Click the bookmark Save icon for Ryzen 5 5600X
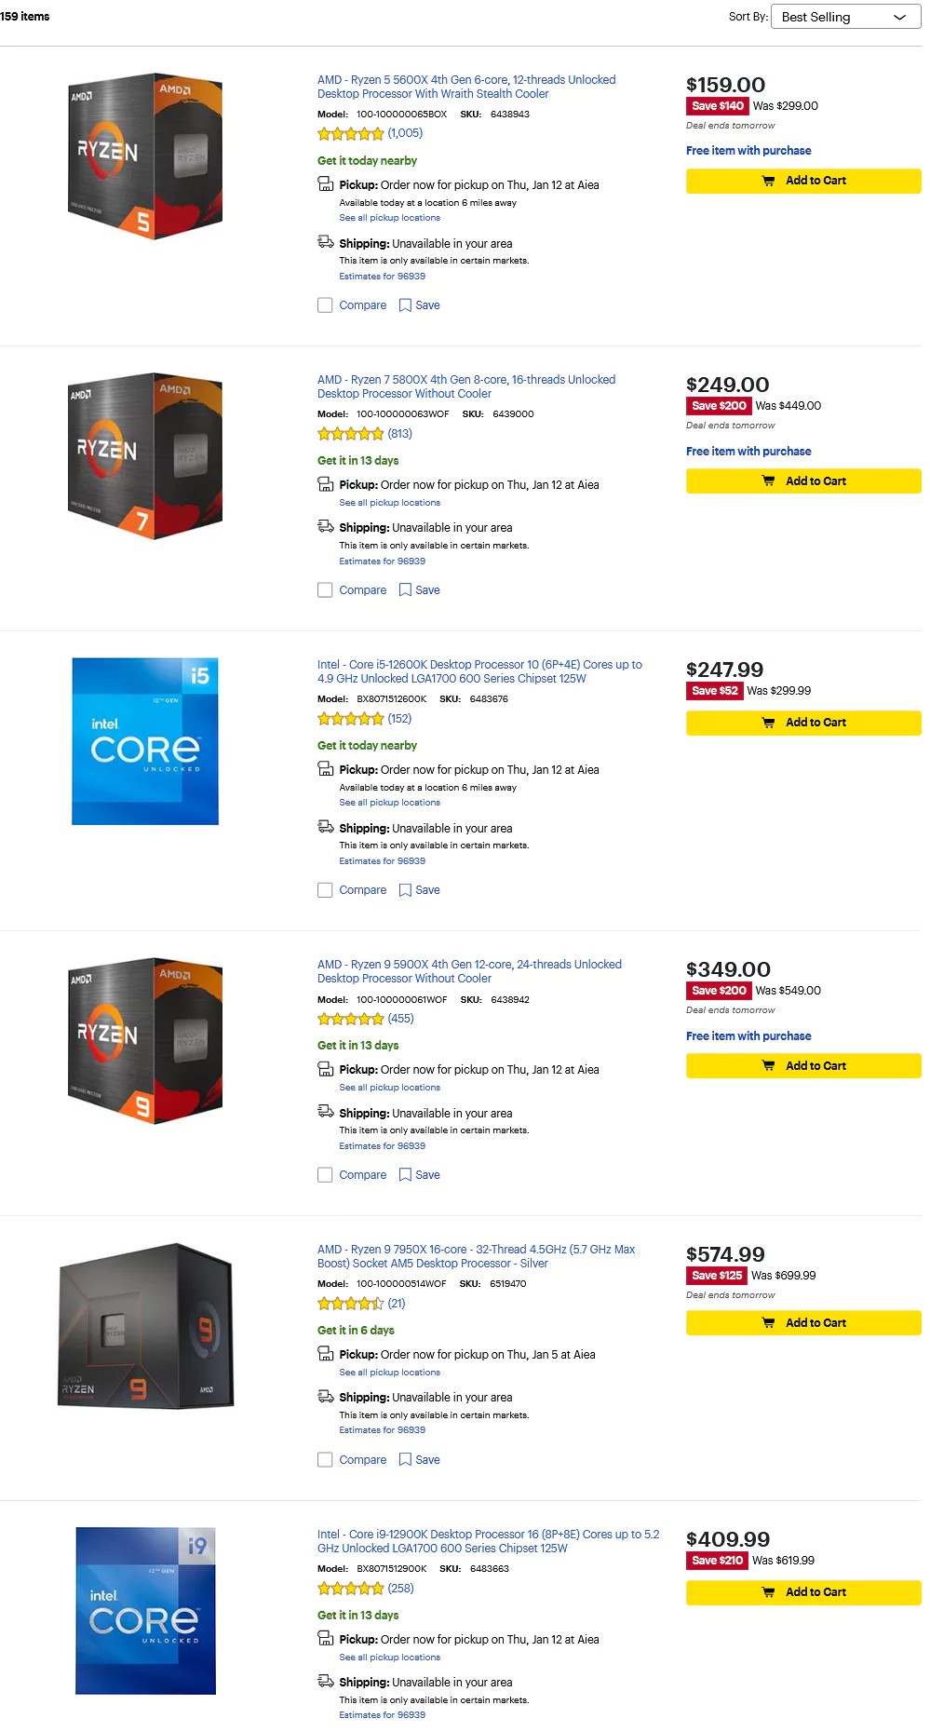Image resolution: width=930 pixels, height=1732 pixels. click(405, 305)
